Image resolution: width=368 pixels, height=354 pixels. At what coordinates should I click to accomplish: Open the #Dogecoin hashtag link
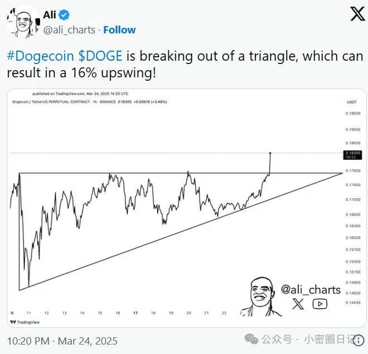pyautogui.click(x=38, y=57)
